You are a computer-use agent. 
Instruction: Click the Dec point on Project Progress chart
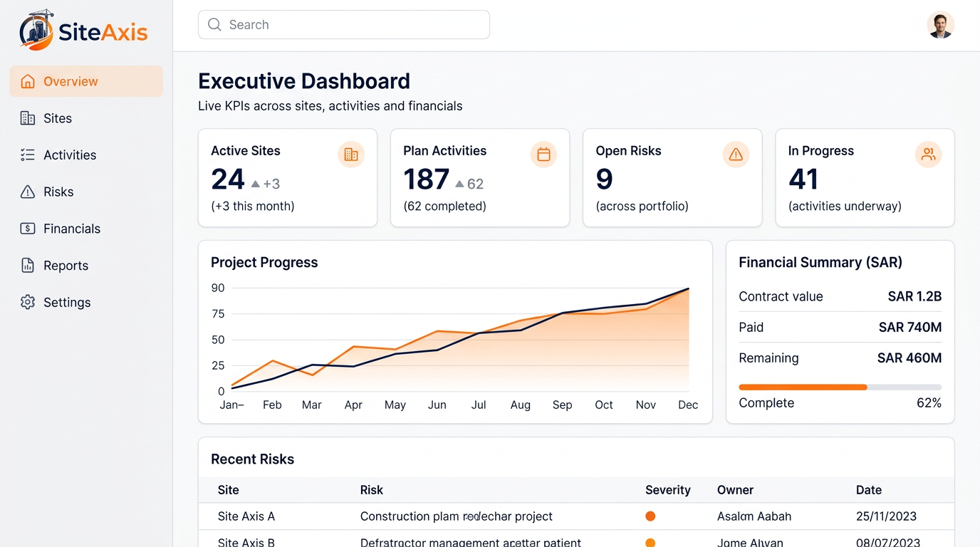pos(688,288)
